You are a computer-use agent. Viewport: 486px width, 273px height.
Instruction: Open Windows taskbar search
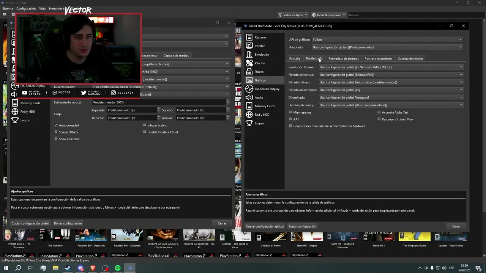point(18,268)
